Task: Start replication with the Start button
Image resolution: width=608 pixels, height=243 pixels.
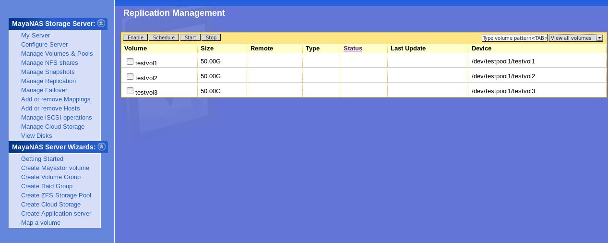Action: tap(190, 37)
